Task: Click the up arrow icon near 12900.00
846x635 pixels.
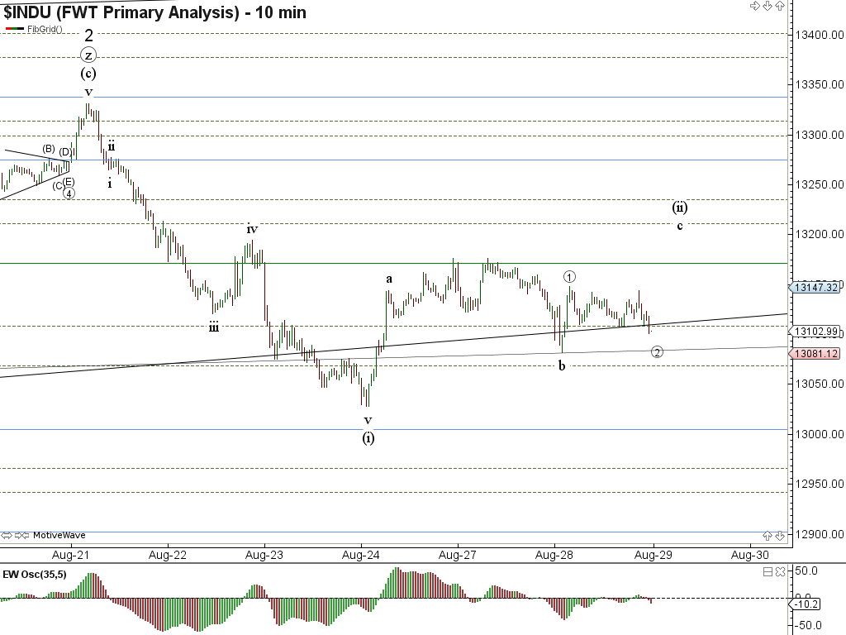Action: point(768,535)
